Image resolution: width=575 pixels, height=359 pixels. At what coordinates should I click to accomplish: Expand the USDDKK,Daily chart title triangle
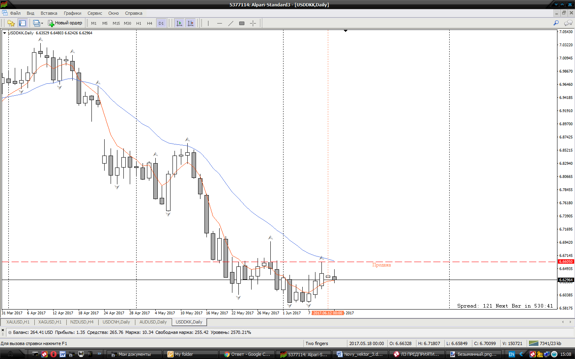pos(5,33)
